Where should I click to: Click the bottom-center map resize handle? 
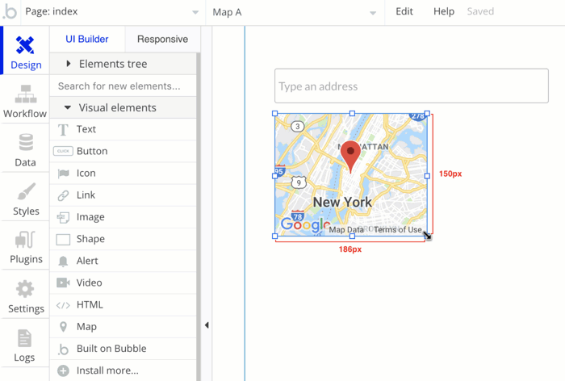pos(352,236)
